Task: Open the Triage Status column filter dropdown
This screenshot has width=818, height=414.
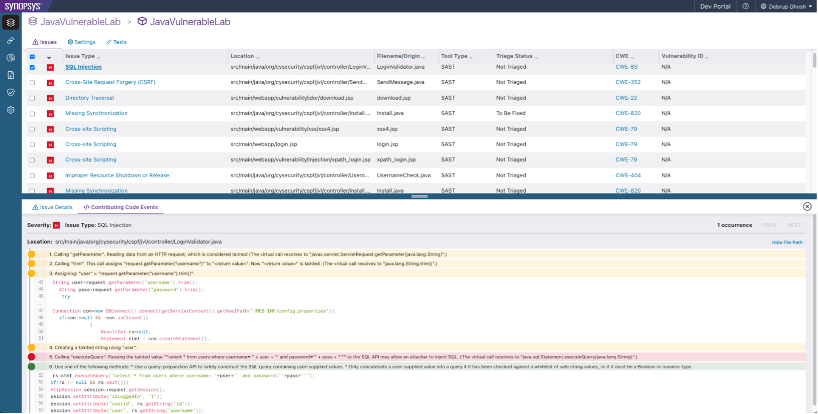Action: 536,57
